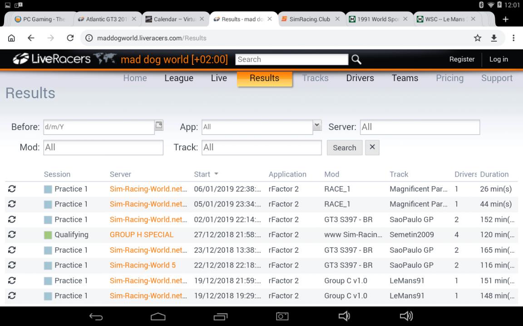Expand the App dropdown arrow

317,125
